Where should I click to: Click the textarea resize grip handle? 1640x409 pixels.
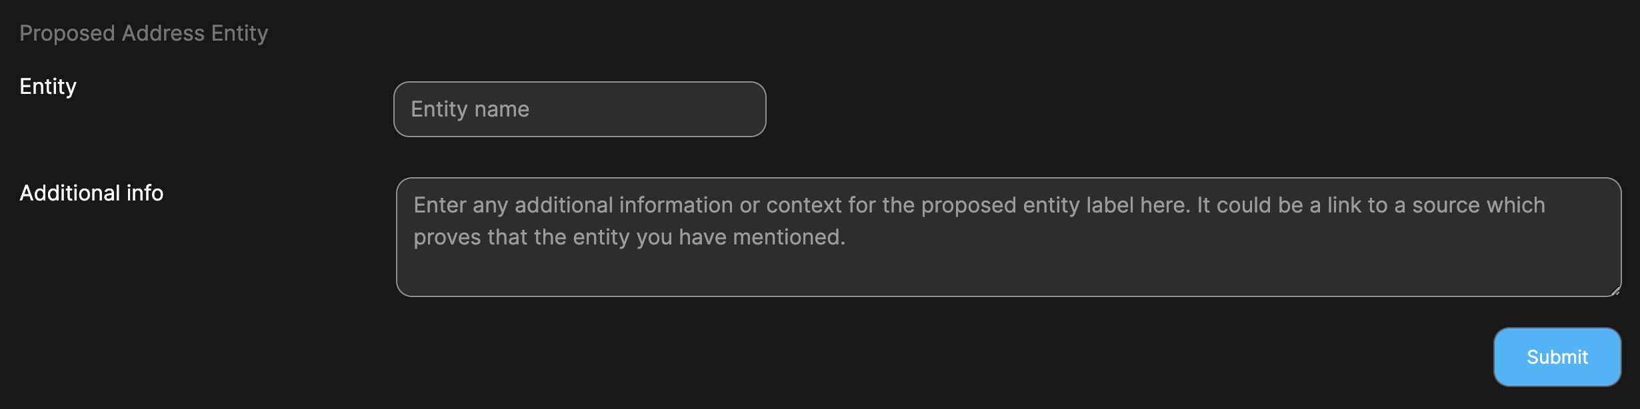tap(1615, 290)
